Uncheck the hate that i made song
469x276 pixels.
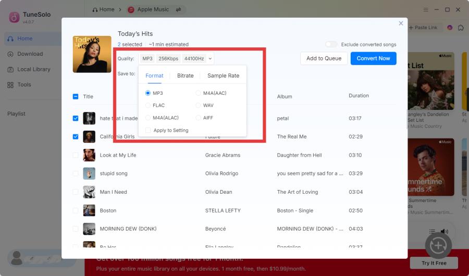tap(76, 118)
